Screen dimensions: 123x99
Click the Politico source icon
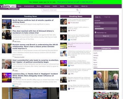tap(13, 26)
